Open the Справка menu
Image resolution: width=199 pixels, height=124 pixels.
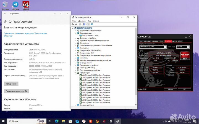pos(96,21)
